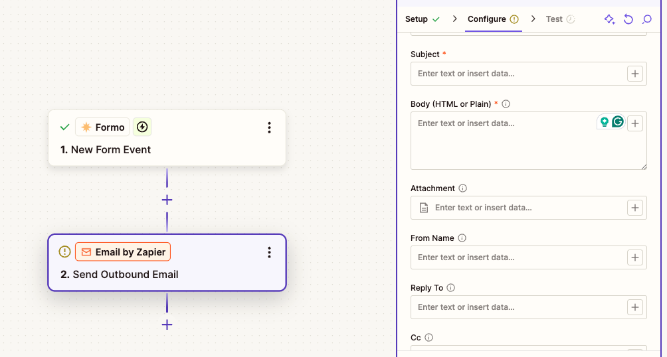The height and width of the screenshot is (357, 667).
Task: Show info tooltip for From Name
Action: pyautogui.click(x=462, y=238)
